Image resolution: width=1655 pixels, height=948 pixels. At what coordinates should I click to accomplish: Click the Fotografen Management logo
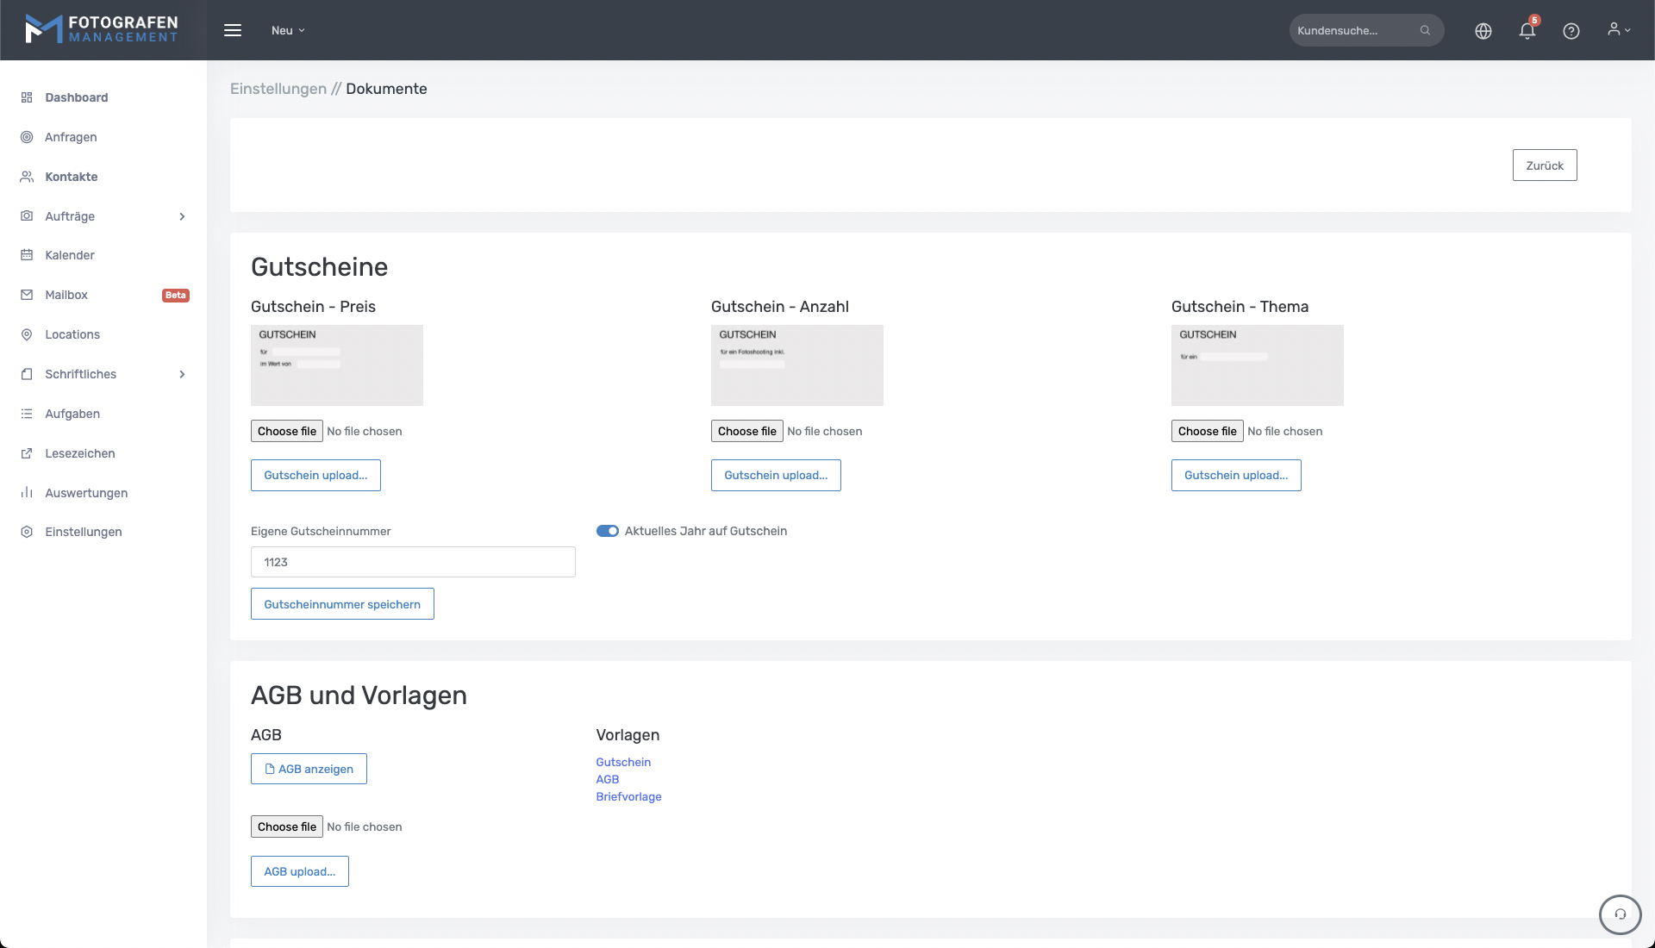tap(102, 29)
